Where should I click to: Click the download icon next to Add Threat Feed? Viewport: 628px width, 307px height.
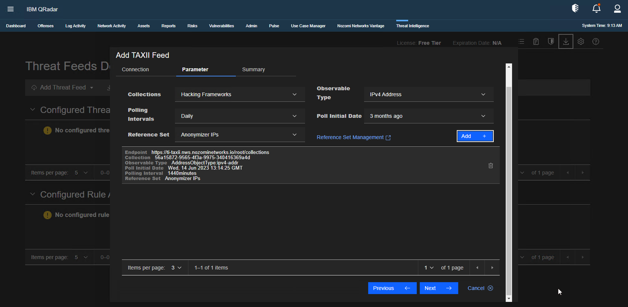click(x=108, y=88)
